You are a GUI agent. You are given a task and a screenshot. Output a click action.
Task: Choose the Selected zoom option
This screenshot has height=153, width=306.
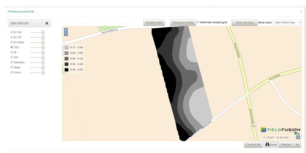pyautogui.click(x=286, y=145)
